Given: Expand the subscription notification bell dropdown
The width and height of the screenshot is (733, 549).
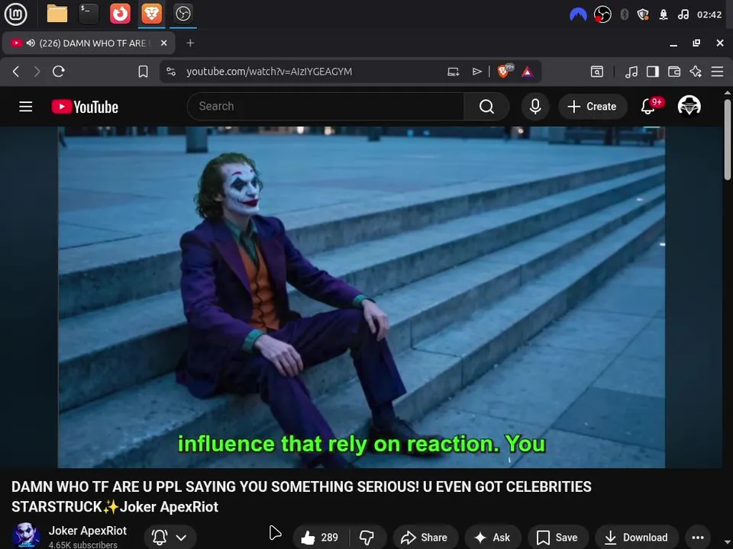Looking at the screenshot, I should pos(170,538).
